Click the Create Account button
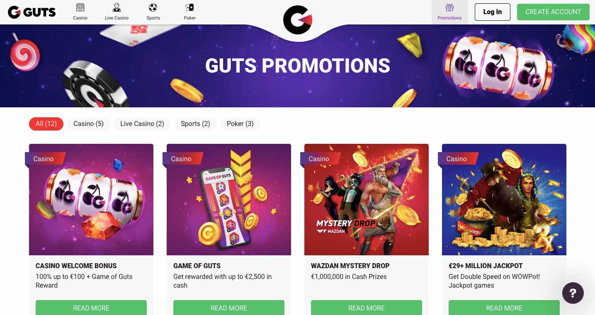The image size is (595, 315). pyautogui.click(x=553, y=12)
